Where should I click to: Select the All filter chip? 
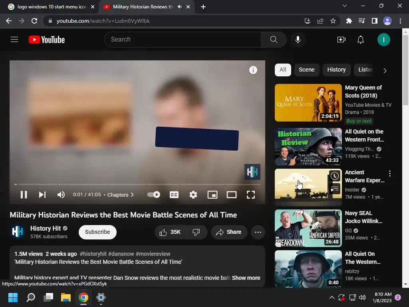point(283,70)
